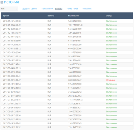Select amount 3123.02238212

pyautogui.click(x=75, y=92)
